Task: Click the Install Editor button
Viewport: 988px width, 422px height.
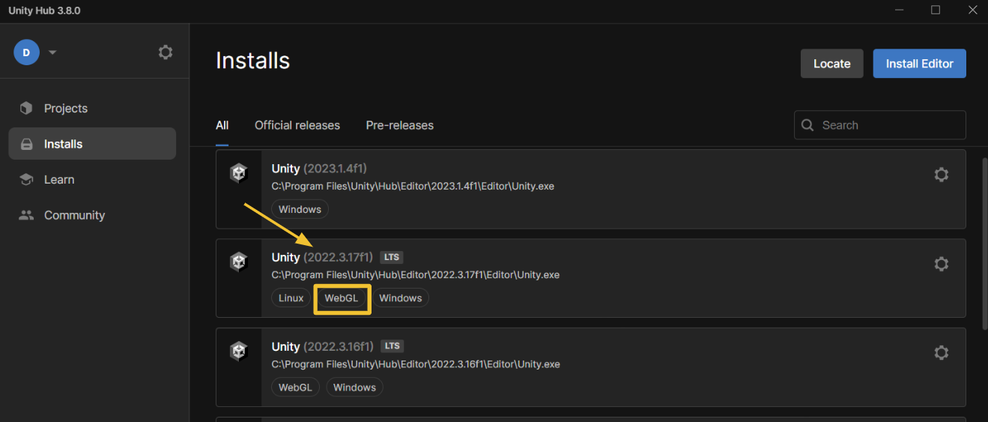Action: pyautogui.click(x=919, y=64)
